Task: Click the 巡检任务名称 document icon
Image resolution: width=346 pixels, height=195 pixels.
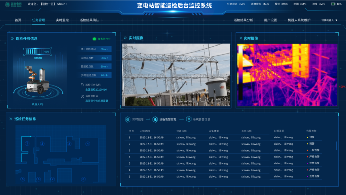Action: (x=82, y=85)
